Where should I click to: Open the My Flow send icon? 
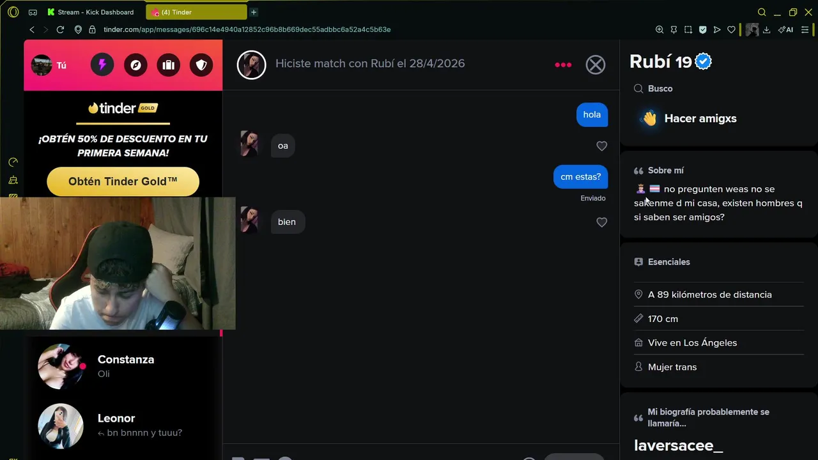pyautogui.click(x=717, y=29)
